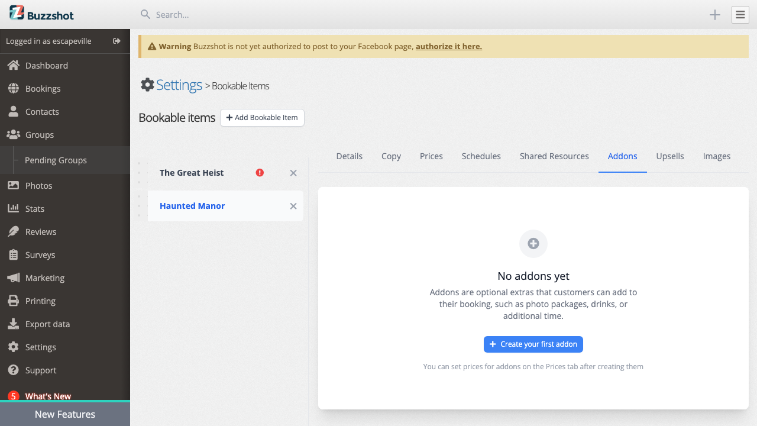
Task: Open the Marketing section
Action: click(x=44, y=277)
